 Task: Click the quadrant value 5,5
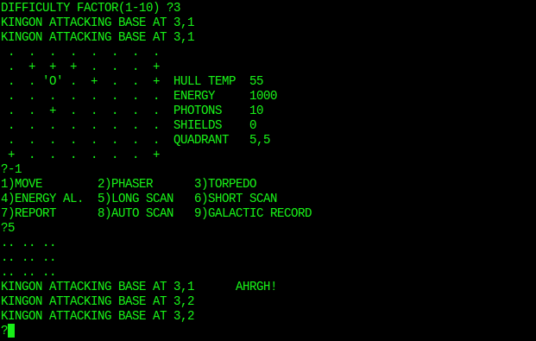(260, 140)
